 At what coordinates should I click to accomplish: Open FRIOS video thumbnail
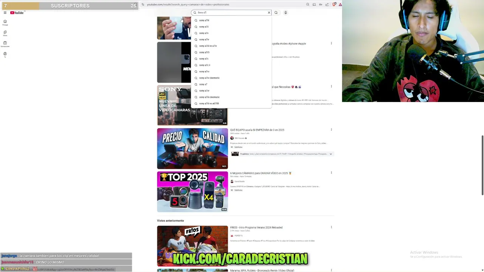click(192, 246)
